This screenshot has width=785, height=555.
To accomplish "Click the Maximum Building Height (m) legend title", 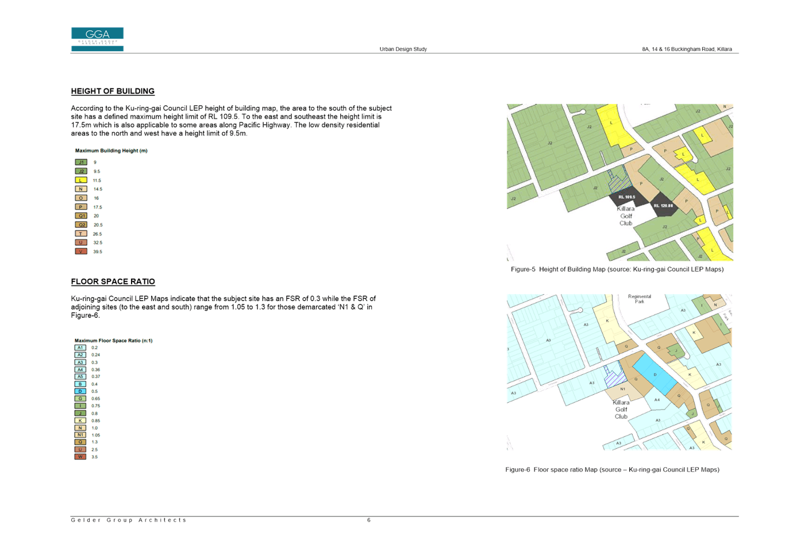I will pyautogui.click(x=111, y=151).
